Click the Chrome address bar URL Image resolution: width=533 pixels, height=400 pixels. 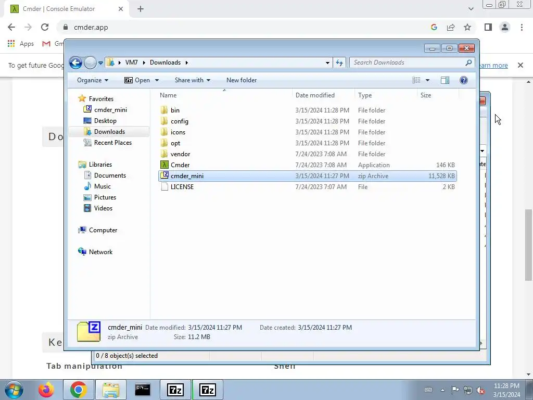coord(91,27)
